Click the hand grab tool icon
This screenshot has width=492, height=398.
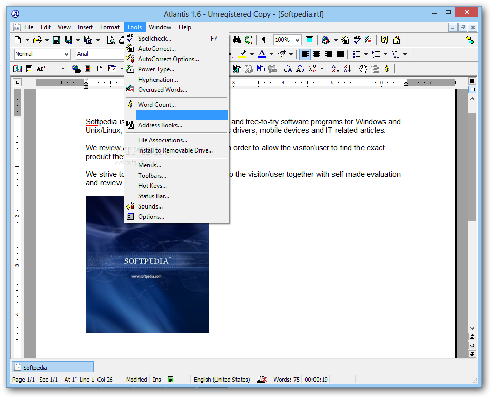pos(363,68)
